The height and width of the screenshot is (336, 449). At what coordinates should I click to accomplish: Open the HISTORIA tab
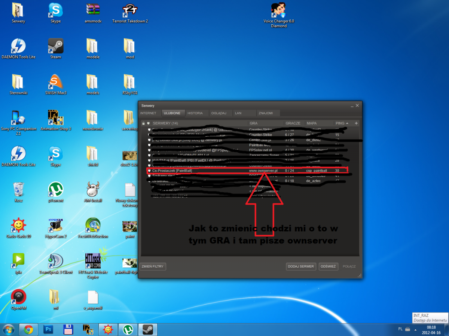[x=195, y=113]
